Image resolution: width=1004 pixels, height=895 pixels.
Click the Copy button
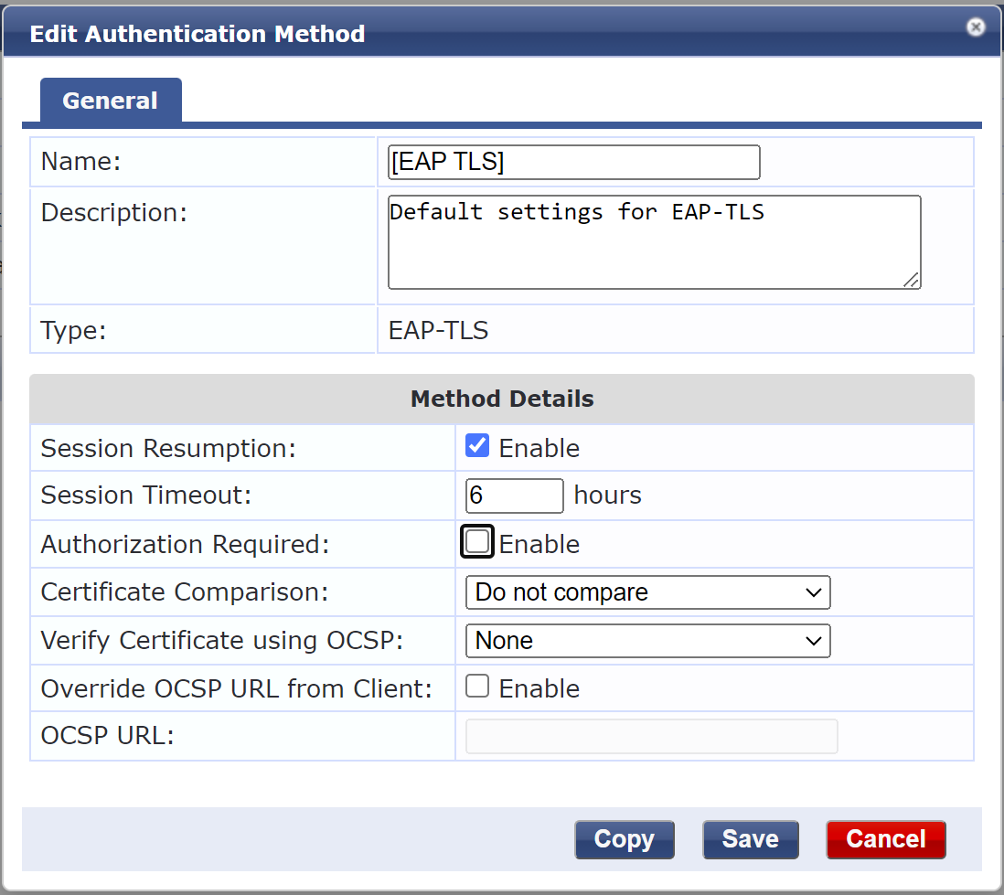[625, 839]
